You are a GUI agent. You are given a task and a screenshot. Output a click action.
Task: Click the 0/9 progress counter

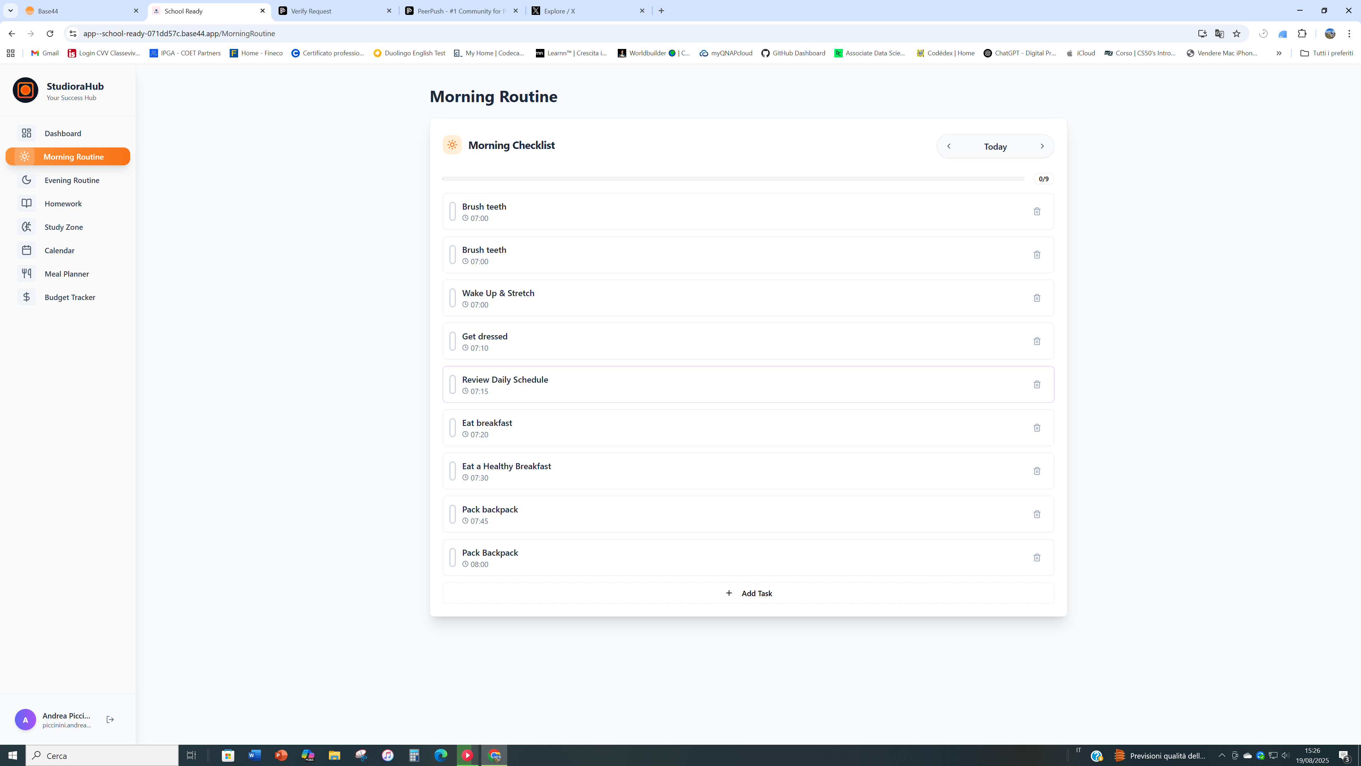coord(1043,179)
